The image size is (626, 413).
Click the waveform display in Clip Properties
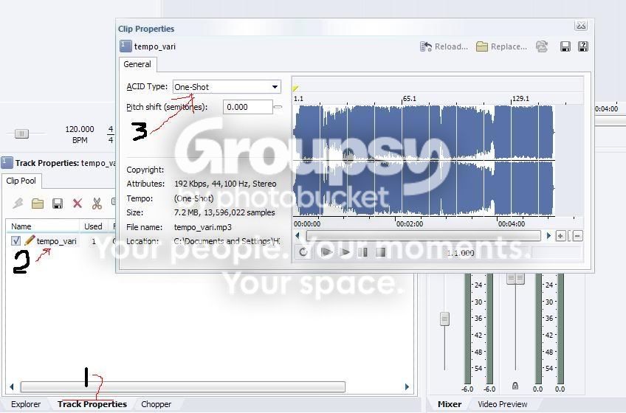(423, 161)
